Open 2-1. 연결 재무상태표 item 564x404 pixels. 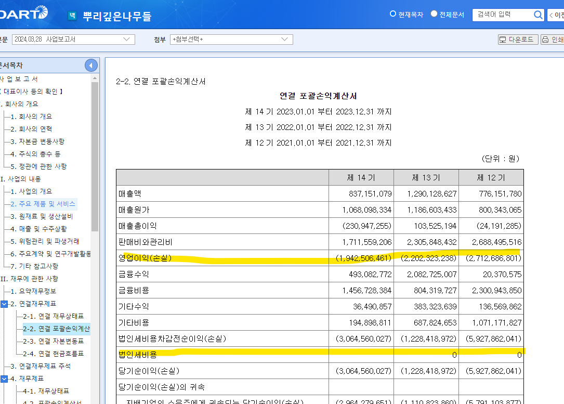click(x=53, y=316)
